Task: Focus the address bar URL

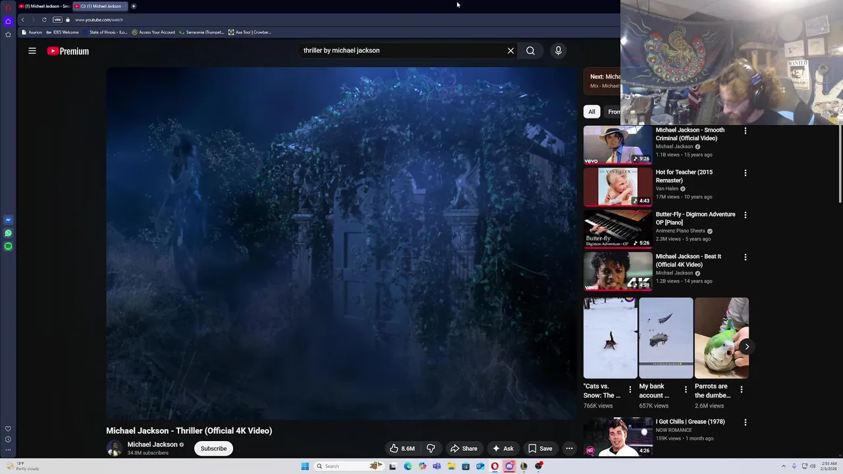Action: tap(99, 20)
